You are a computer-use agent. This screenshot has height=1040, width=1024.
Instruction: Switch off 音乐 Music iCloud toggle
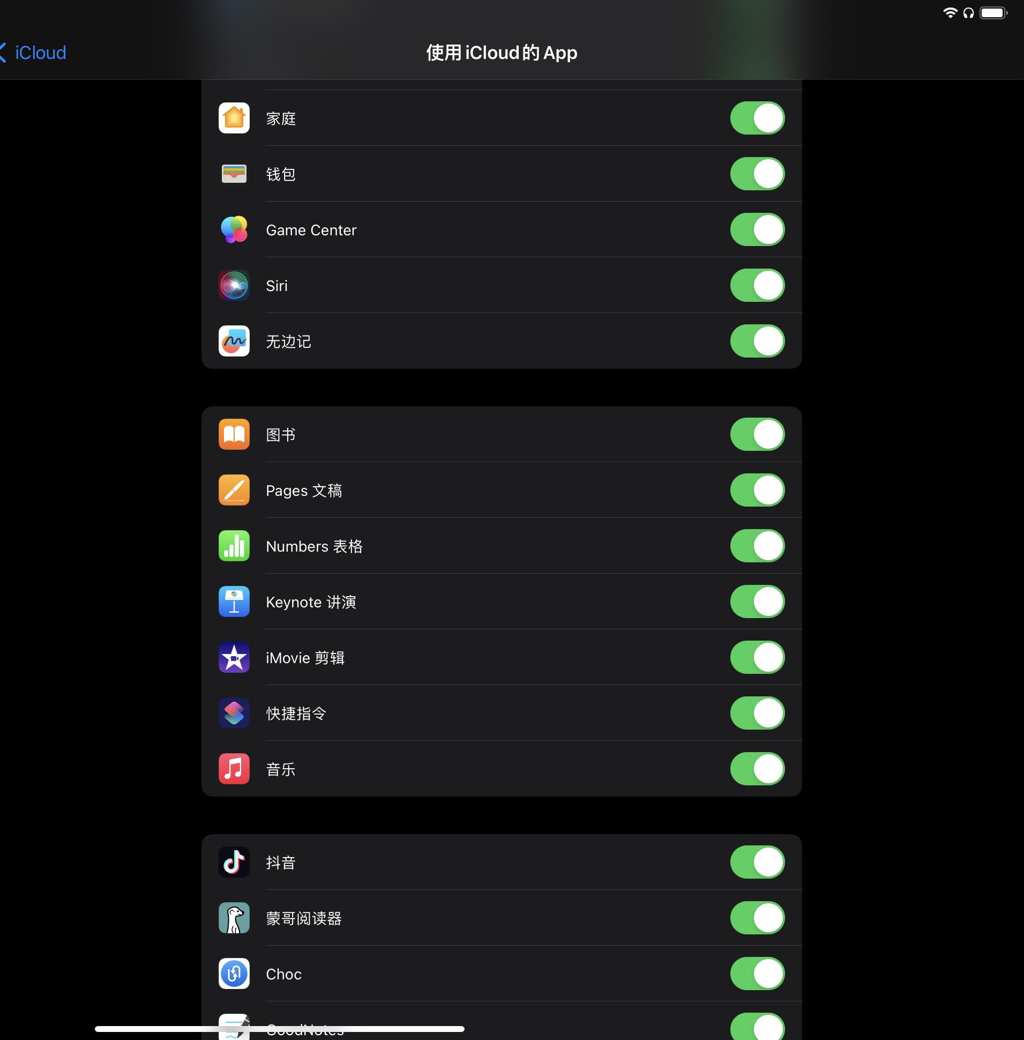tap(757, 769)
